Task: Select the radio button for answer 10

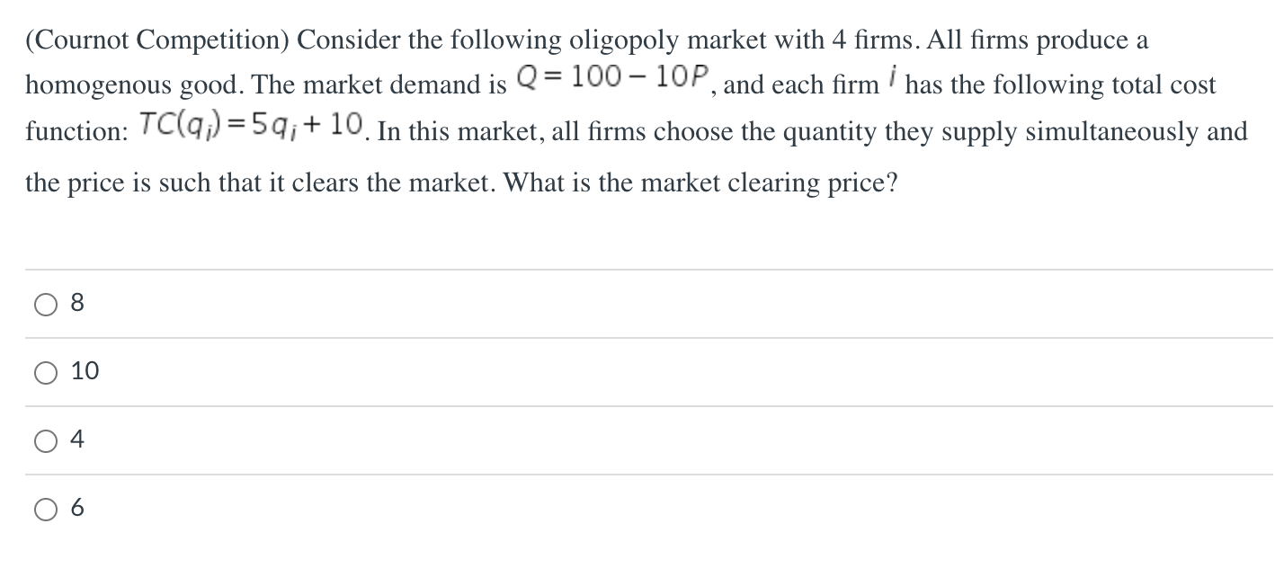Action: 44,372
